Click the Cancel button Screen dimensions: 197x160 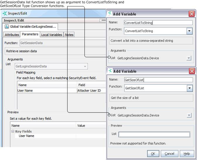click(x=169, y=154)
